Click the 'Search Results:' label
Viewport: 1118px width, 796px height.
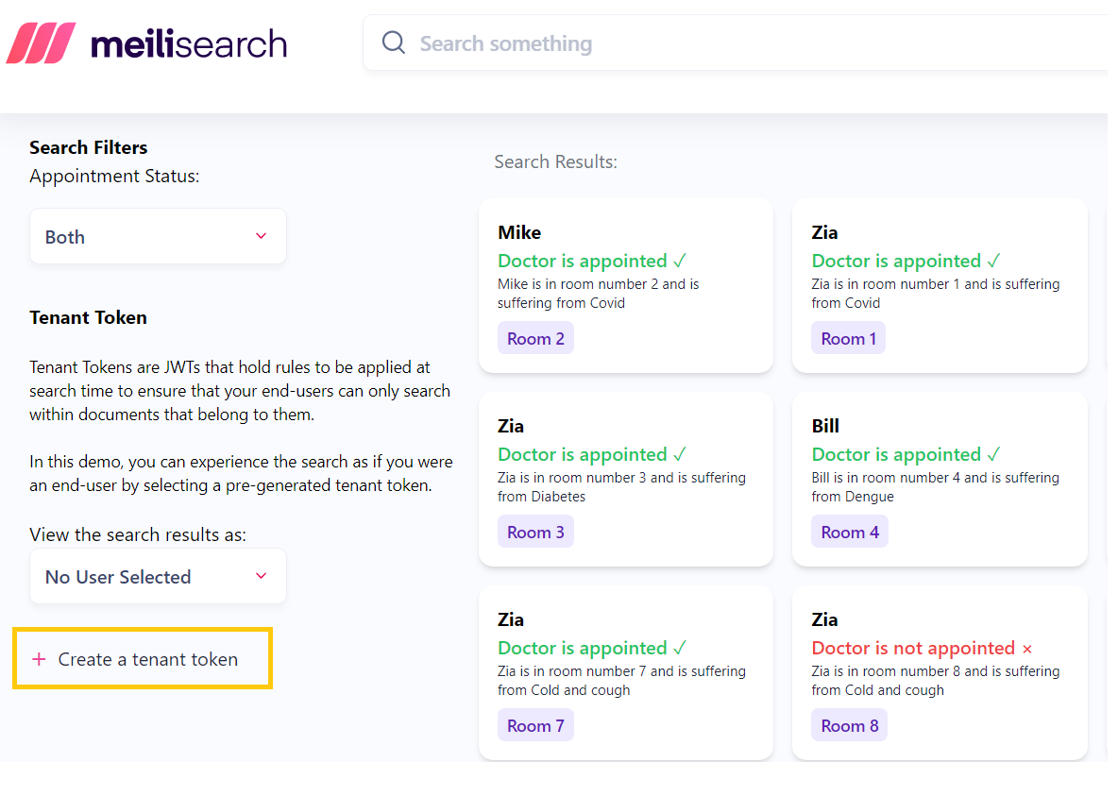(x=555, y=161)
